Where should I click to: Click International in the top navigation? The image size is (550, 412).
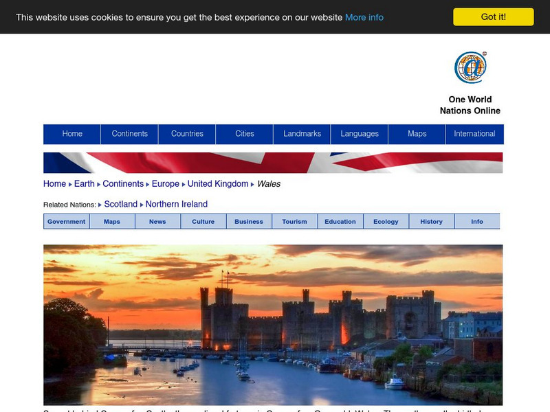pos(474,134)
